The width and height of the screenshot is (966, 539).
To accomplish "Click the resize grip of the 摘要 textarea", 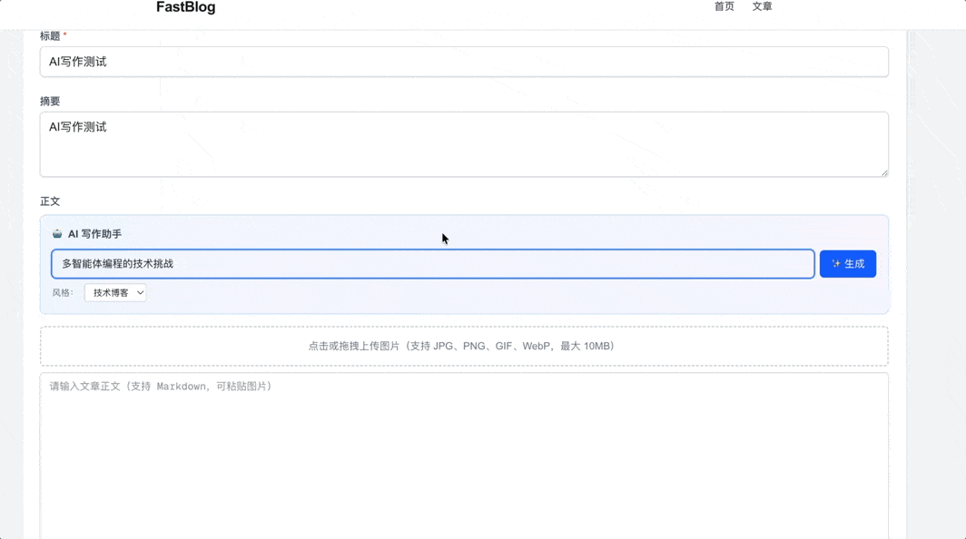I will point(883,174).
